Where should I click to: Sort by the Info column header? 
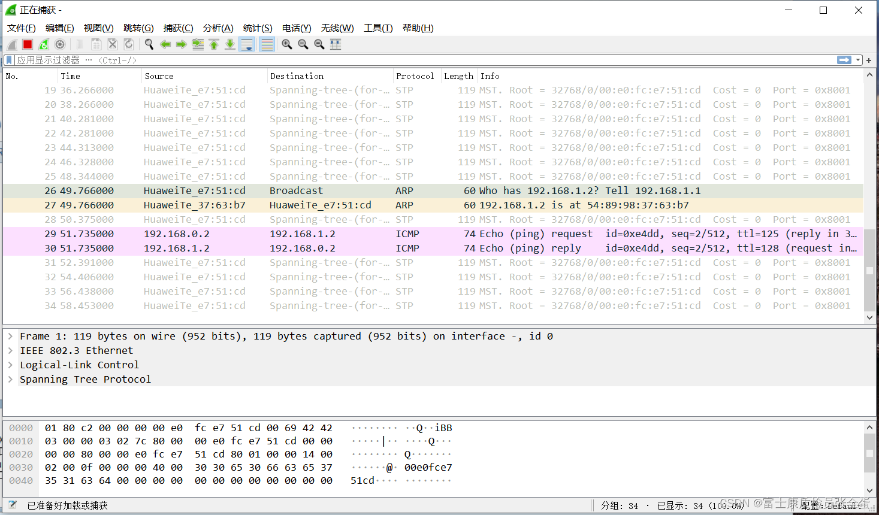(x=670, y=76)
